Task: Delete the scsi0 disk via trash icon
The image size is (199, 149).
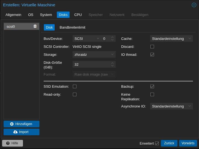Action: [35, 26]
